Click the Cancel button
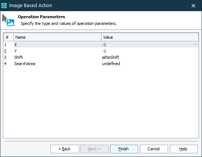Viewport: 202px width, 157px height. click(x=154, y=149)
